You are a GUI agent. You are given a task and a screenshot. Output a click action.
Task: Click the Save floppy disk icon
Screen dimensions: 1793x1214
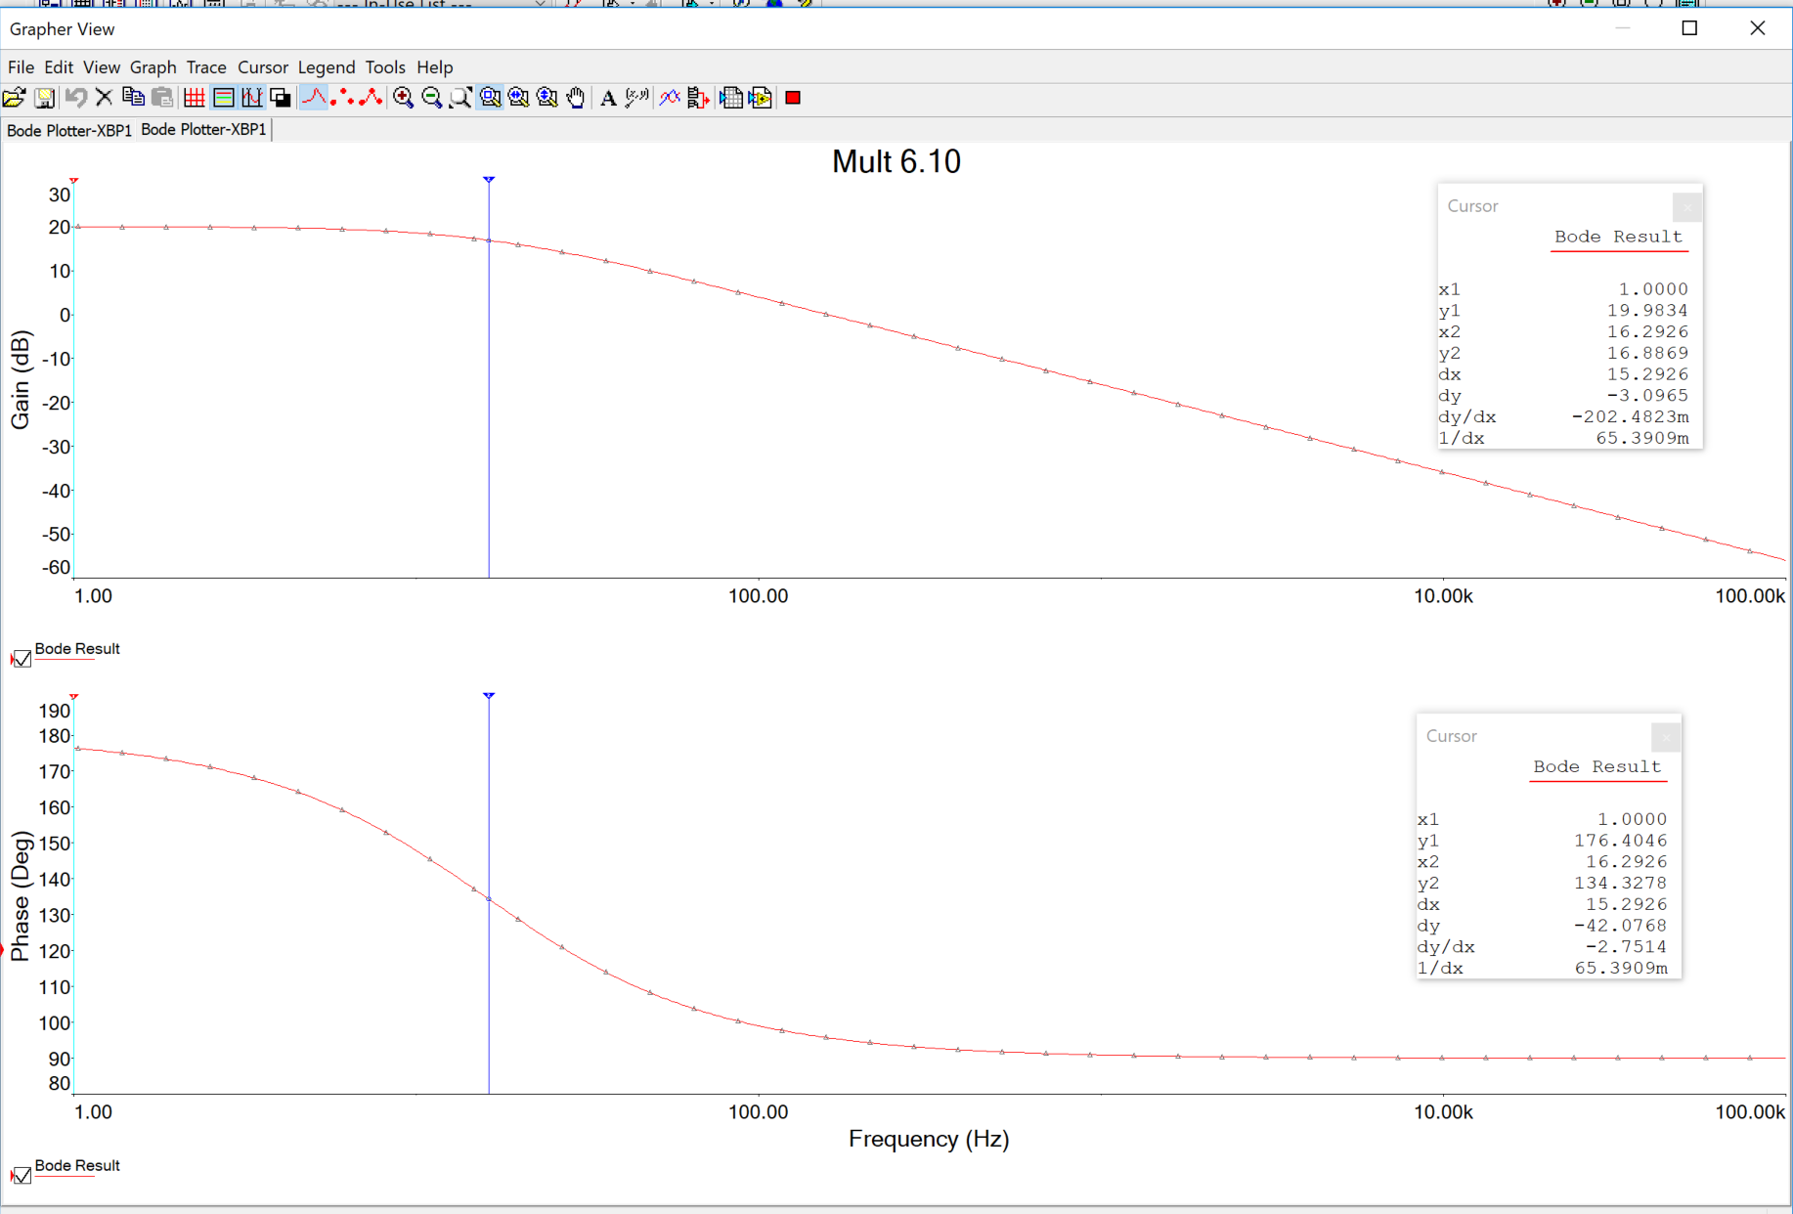(x=44, y=98)
